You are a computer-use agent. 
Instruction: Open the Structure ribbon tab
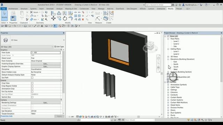coord(24,9)
